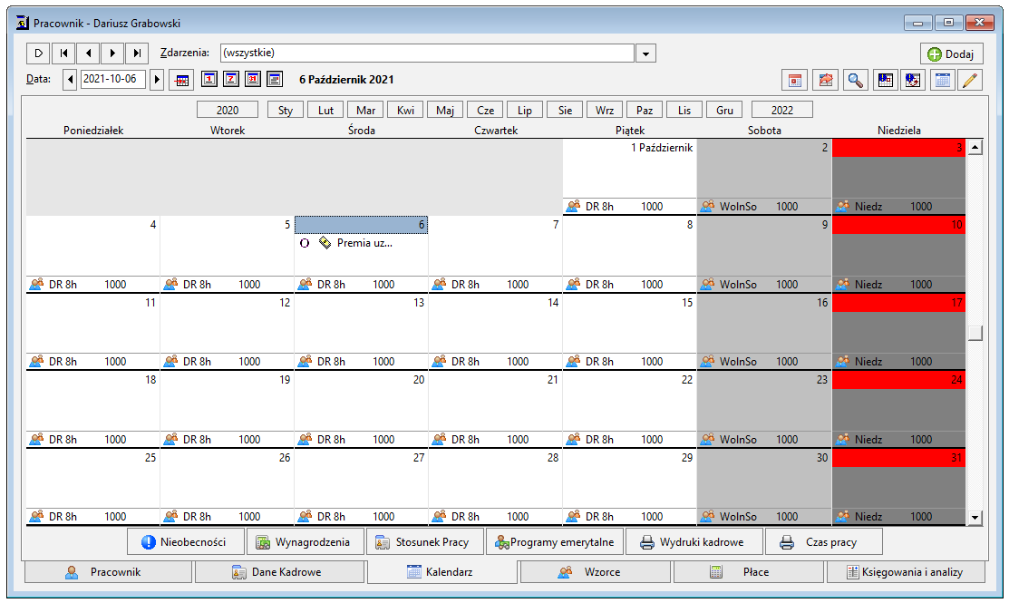Switch to Dane Kadrowe tab
This screenshot has height=603, width=1009.
tap(280, 571)
